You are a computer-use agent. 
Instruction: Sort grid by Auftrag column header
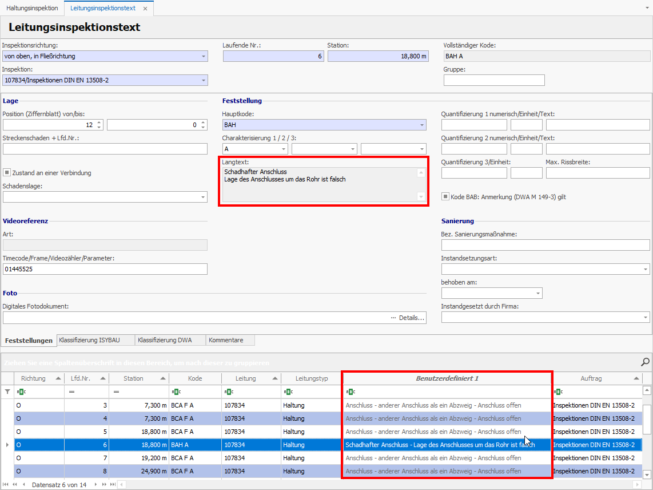[591, 378]
